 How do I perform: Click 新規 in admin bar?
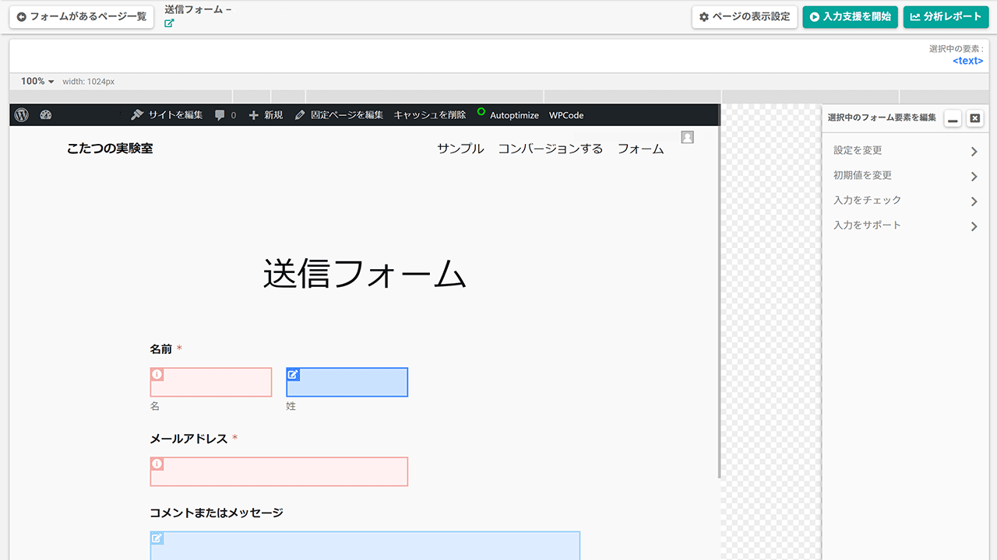pos(266,115)
